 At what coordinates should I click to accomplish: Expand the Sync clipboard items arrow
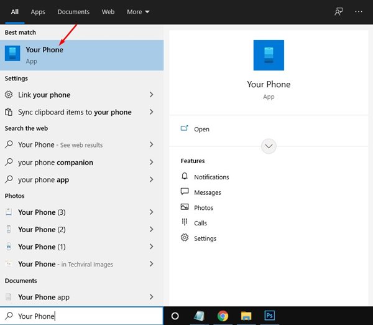(x=151, y=111)
